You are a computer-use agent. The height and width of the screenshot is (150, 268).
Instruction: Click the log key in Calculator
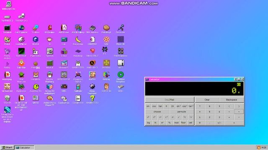point(148,122)
